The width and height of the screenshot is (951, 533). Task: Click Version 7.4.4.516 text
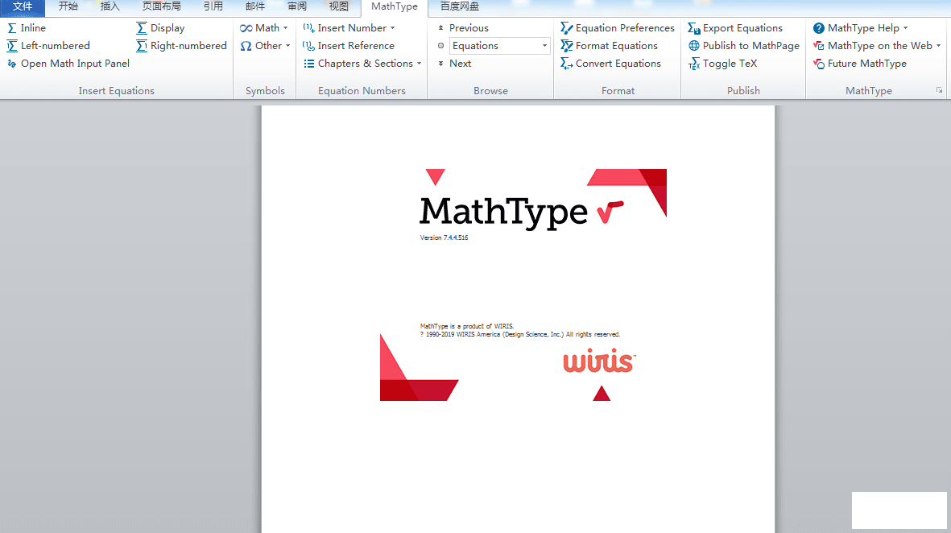(444, 238)
